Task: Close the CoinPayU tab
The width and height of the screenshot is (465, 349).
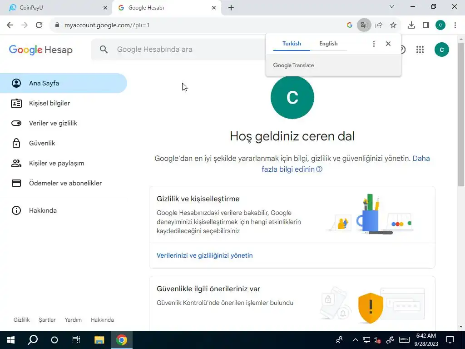Action: (x=105, y=8)
